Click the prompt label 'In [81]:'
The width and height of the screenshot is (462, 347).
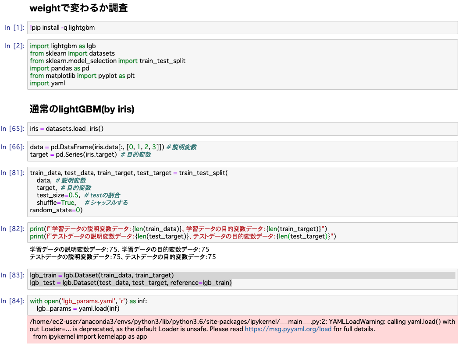click(x=13, y=172)
